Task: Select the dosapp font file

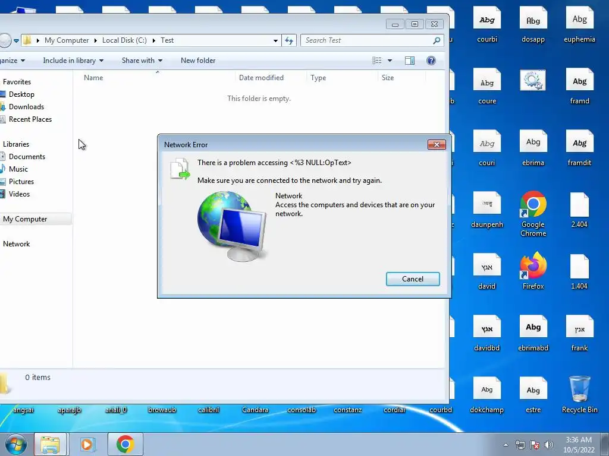Action: [533, 24]
